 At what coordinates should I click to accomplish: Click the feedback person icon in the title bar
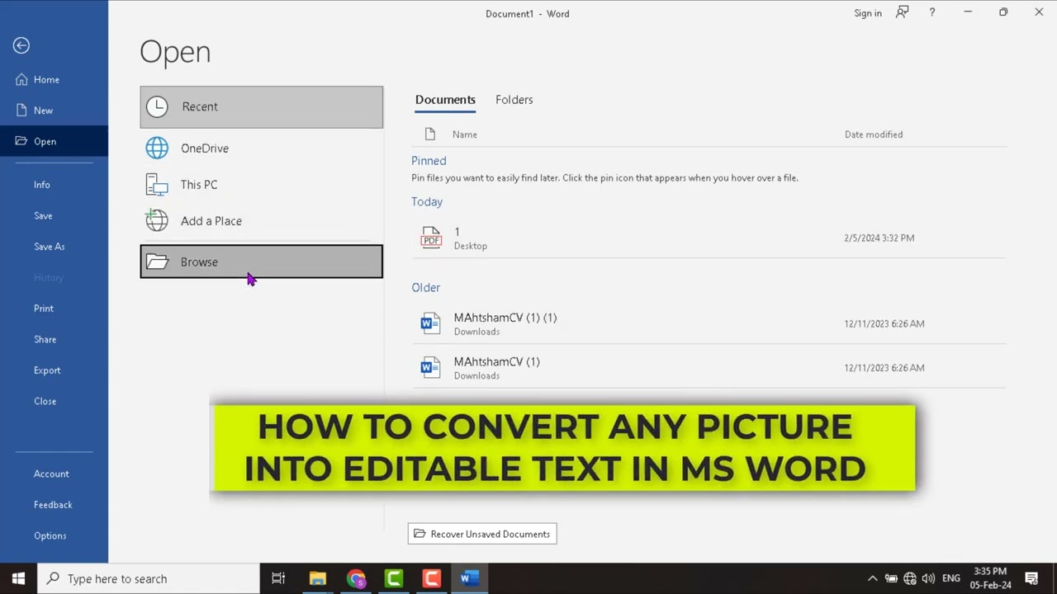903,12
